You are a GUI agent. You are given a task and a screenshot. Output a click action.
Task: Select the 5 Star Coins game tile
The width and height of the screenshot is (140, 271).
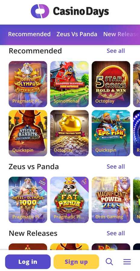111,84
